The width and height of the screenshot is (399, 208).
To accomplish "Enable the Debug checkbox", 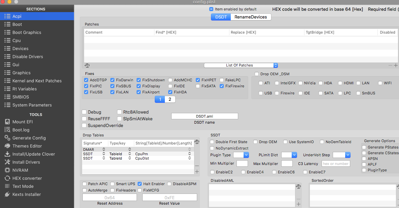I will pyautogui.click(x=84, y=112).
